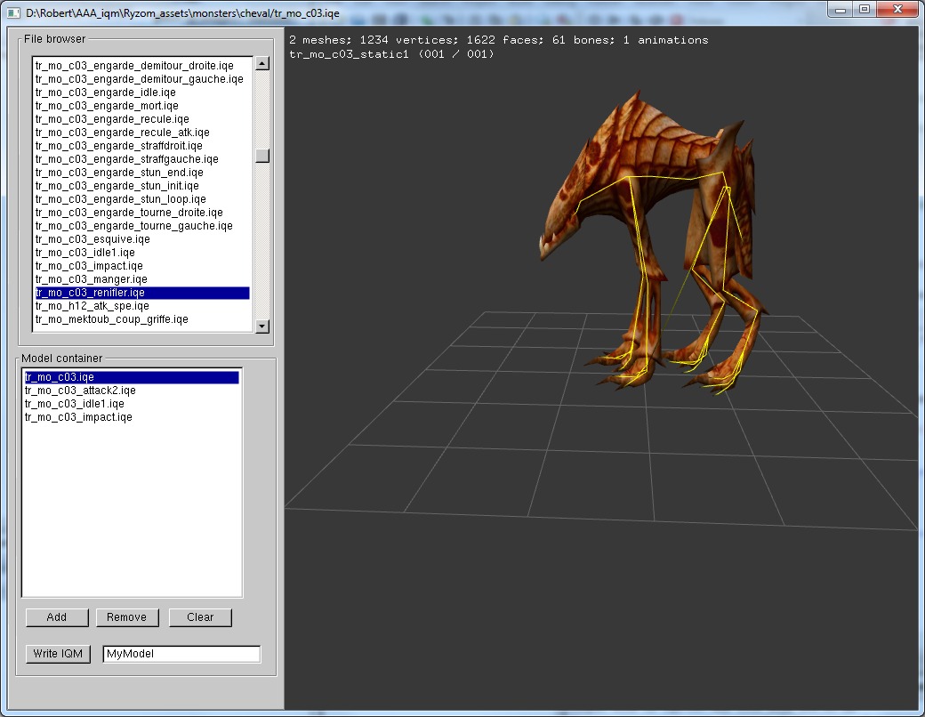The width and height of the screenshot is (925, 717).
Task: Select tr_mo_c03_impact.iqe in Model container
Action: (x=78, y=417)
